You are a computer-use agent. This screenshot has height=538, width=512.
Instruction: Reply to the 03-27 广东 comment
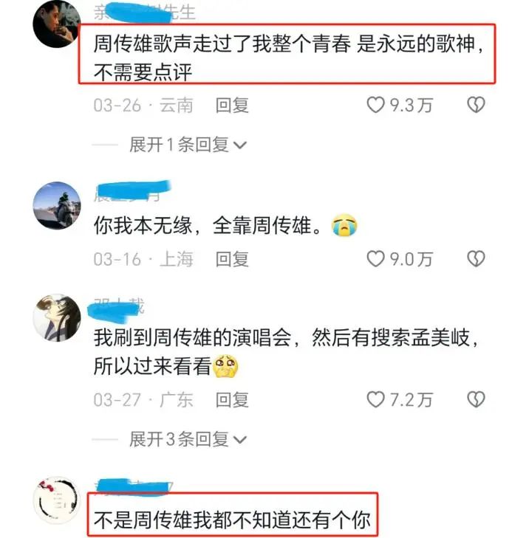pos(232,400)
